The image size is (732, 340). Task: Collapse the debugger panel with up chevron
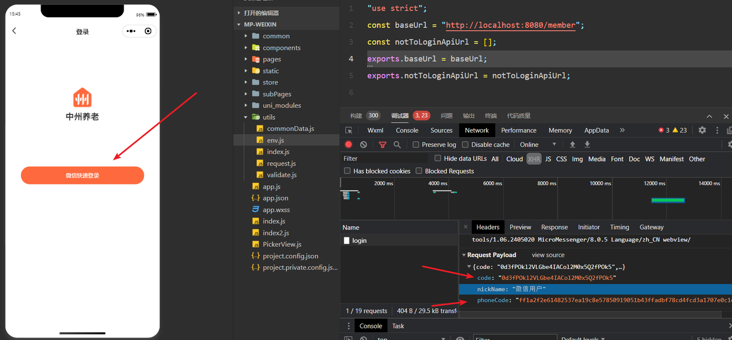pyautogui.click(x=709, y=116)
